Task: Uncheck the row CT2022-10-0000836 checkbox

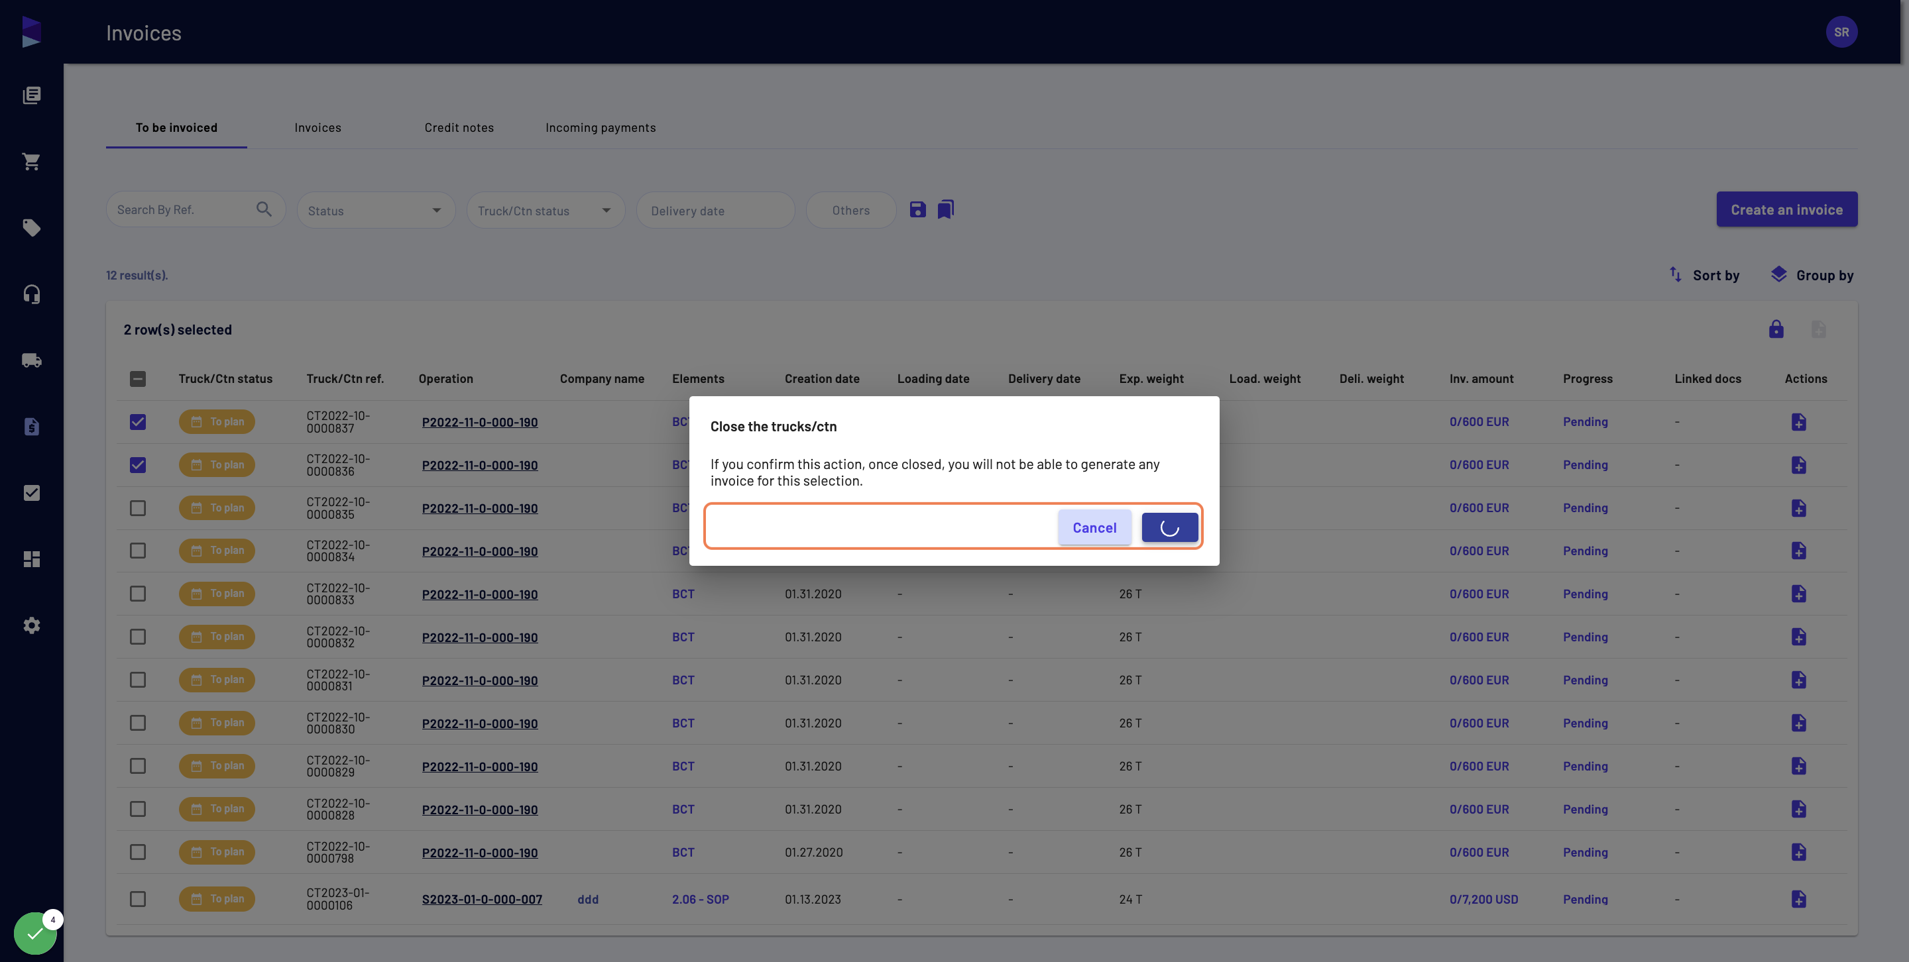Action: pos(138,465)
